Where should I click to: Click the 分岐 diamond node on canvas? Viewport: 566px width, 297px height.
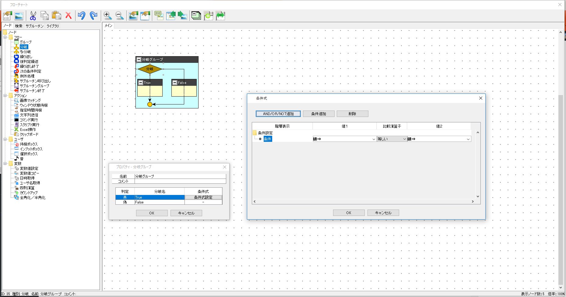click(150, 69)
